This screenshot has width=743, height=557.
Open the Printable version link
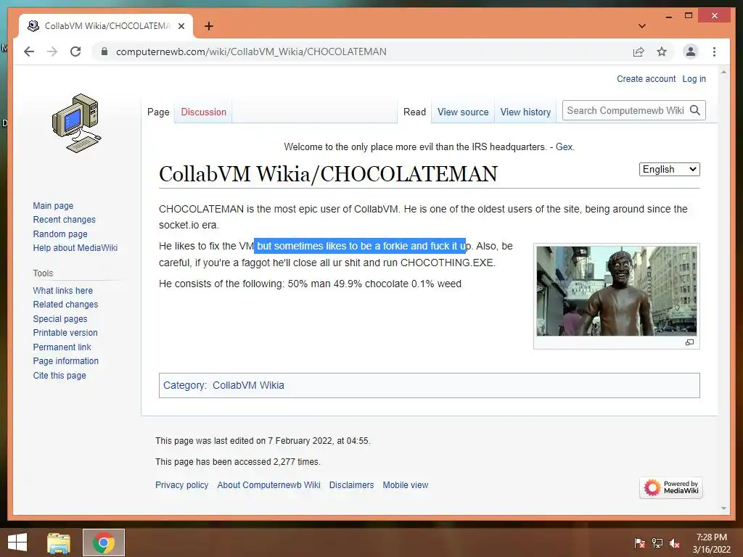tap(65, 332)
